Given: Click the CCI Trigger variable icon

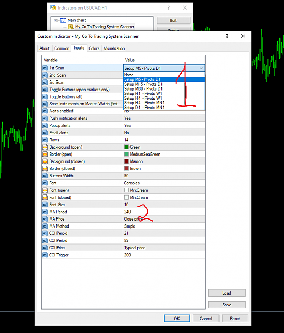Looking at the screenshot, I should (x=45, y=255).
